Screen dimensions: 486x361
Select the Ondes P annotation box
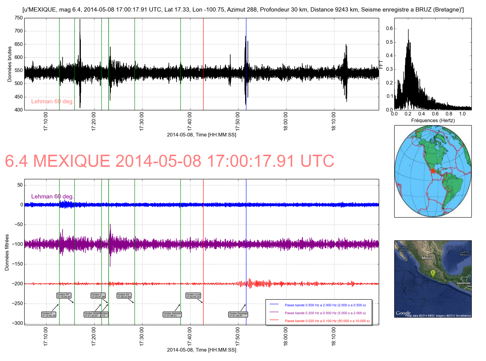[x=49, y=315]
